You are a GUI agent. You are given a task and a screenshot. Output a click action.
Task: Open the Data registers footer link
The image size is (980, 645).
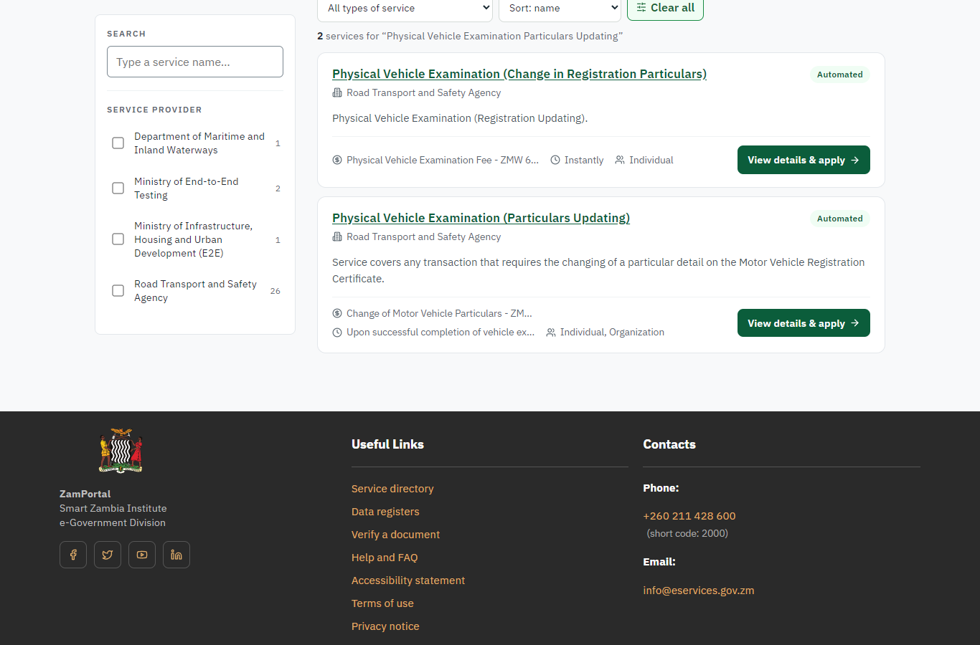(385, 512)
